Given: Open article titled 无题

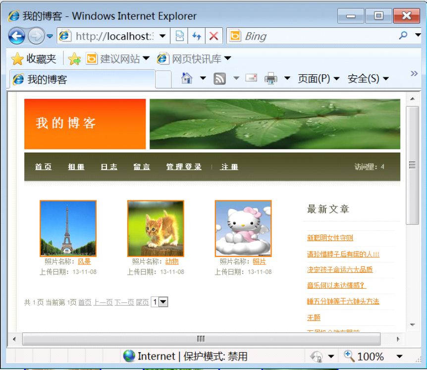Looking at the screenshot, I should tap(314, 317).
